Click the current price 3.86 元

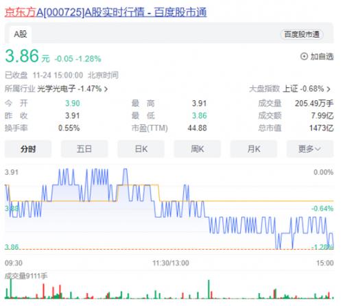(27, 56)
